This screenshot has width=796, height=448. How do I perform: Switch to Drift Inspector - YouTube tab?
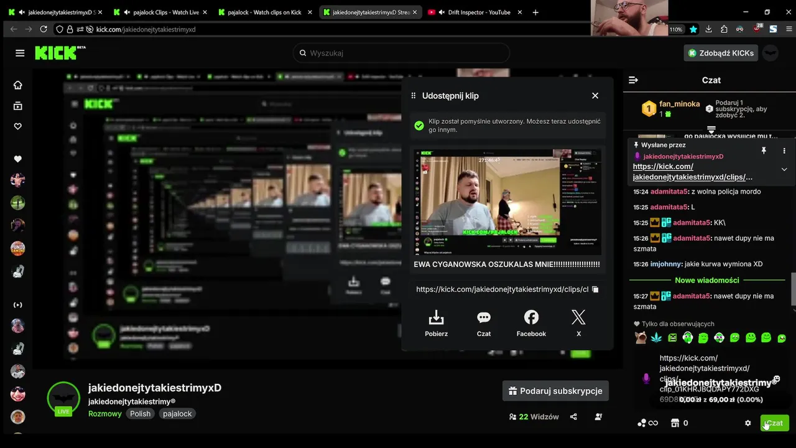tap(473, 12)
